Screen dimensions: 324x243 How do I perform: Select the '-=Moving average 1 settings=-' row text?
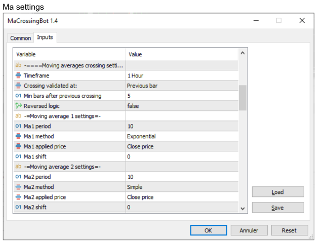pos(62,116)
